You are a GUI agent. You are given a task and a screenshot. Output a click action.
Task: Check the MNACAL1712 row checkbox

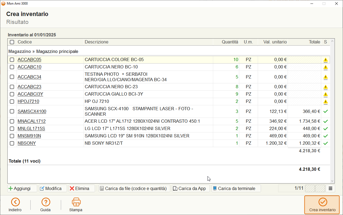click(x=12, y=121)
